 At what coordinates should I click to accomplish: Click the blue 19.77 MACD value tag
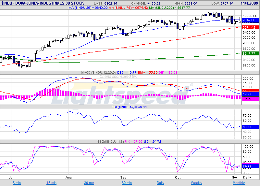coord(250,94)
